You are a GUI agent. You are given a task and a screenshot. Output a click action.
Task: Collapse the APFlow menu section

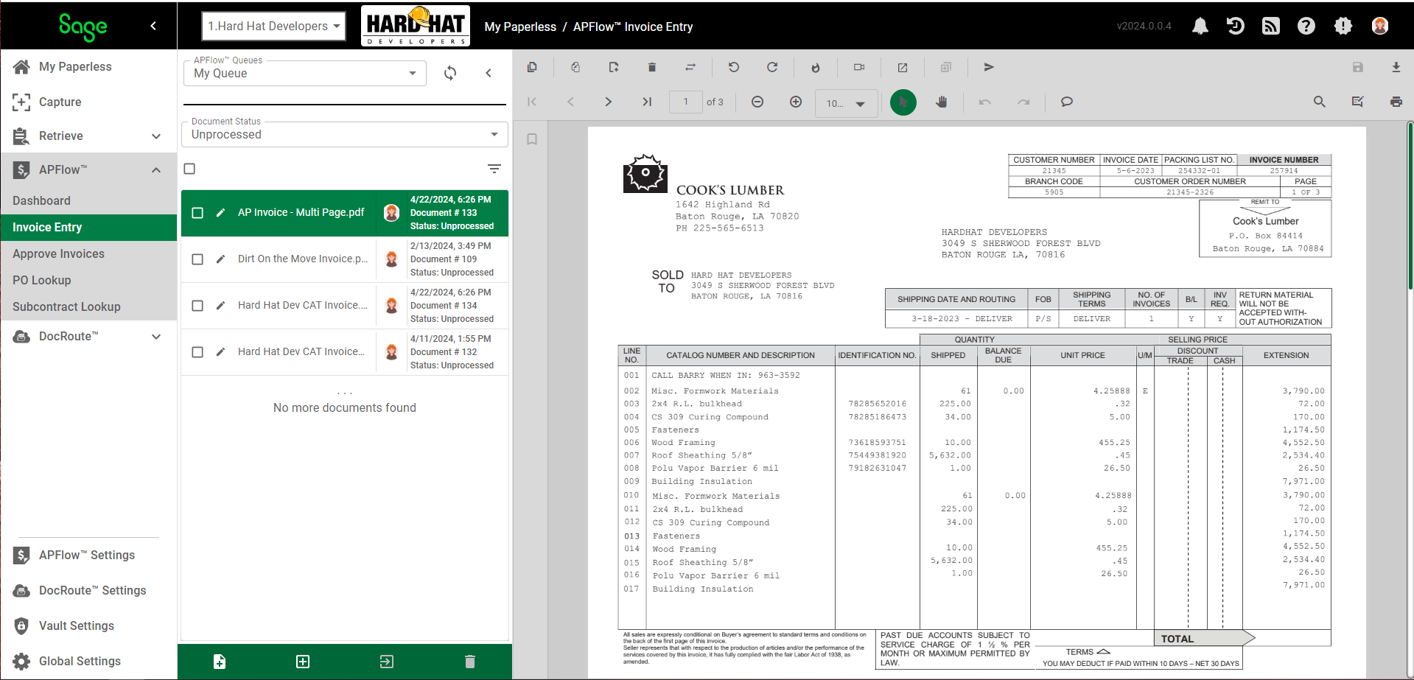point(156,170)
